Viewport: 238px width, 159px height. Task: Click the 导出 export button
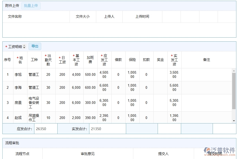[x=35, y=46]
